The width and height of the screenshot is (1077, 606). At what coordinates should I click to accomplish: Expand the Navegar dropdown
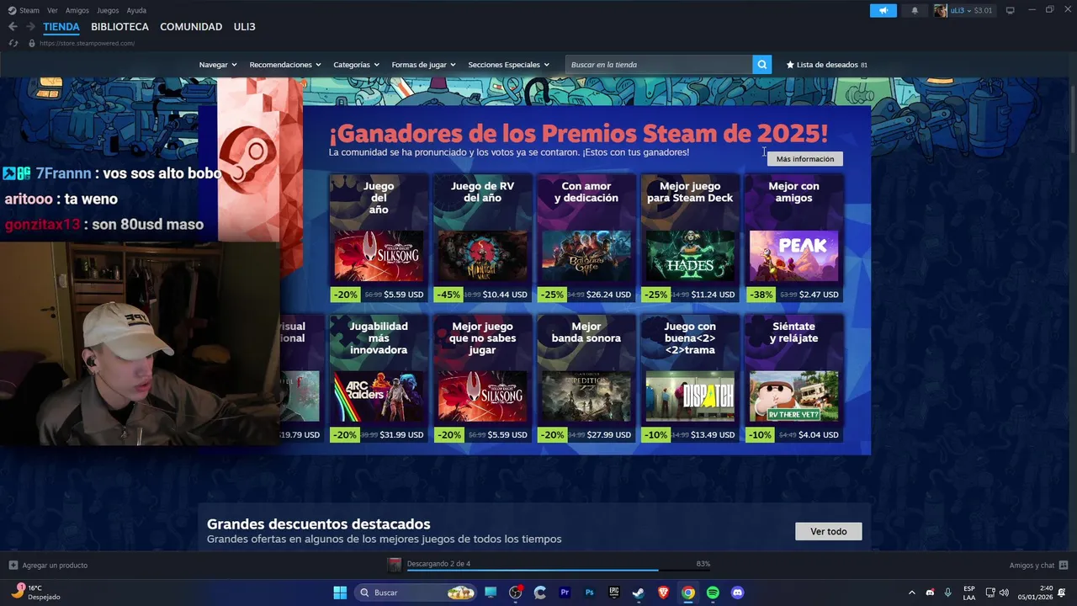coord(218,65)
